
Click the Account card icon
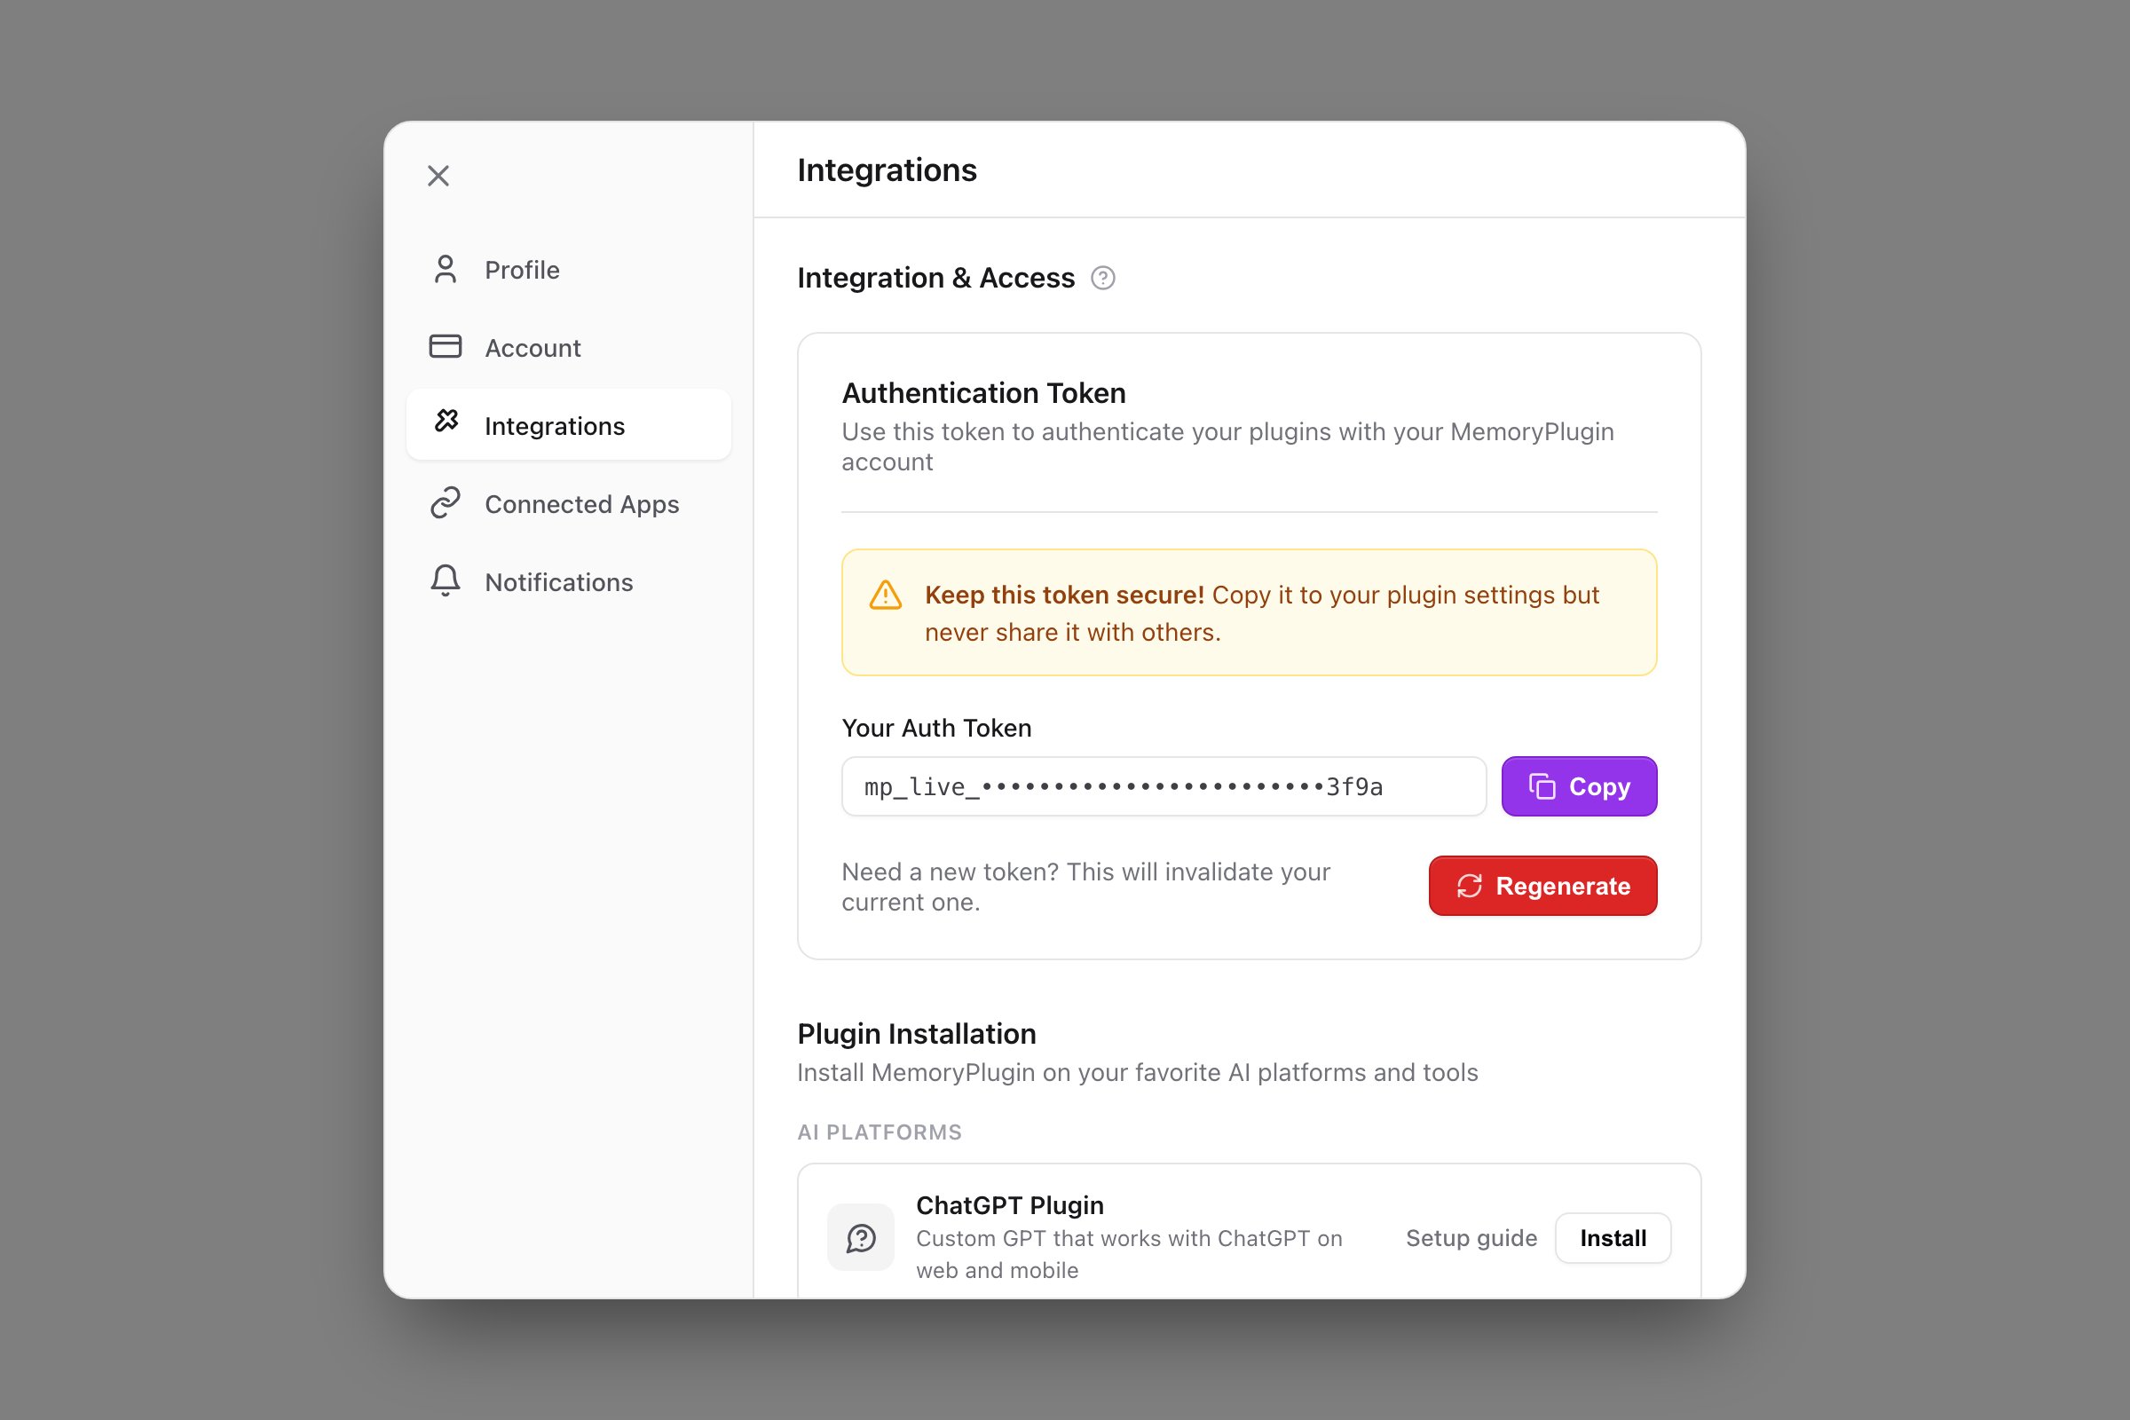point(445,347)
